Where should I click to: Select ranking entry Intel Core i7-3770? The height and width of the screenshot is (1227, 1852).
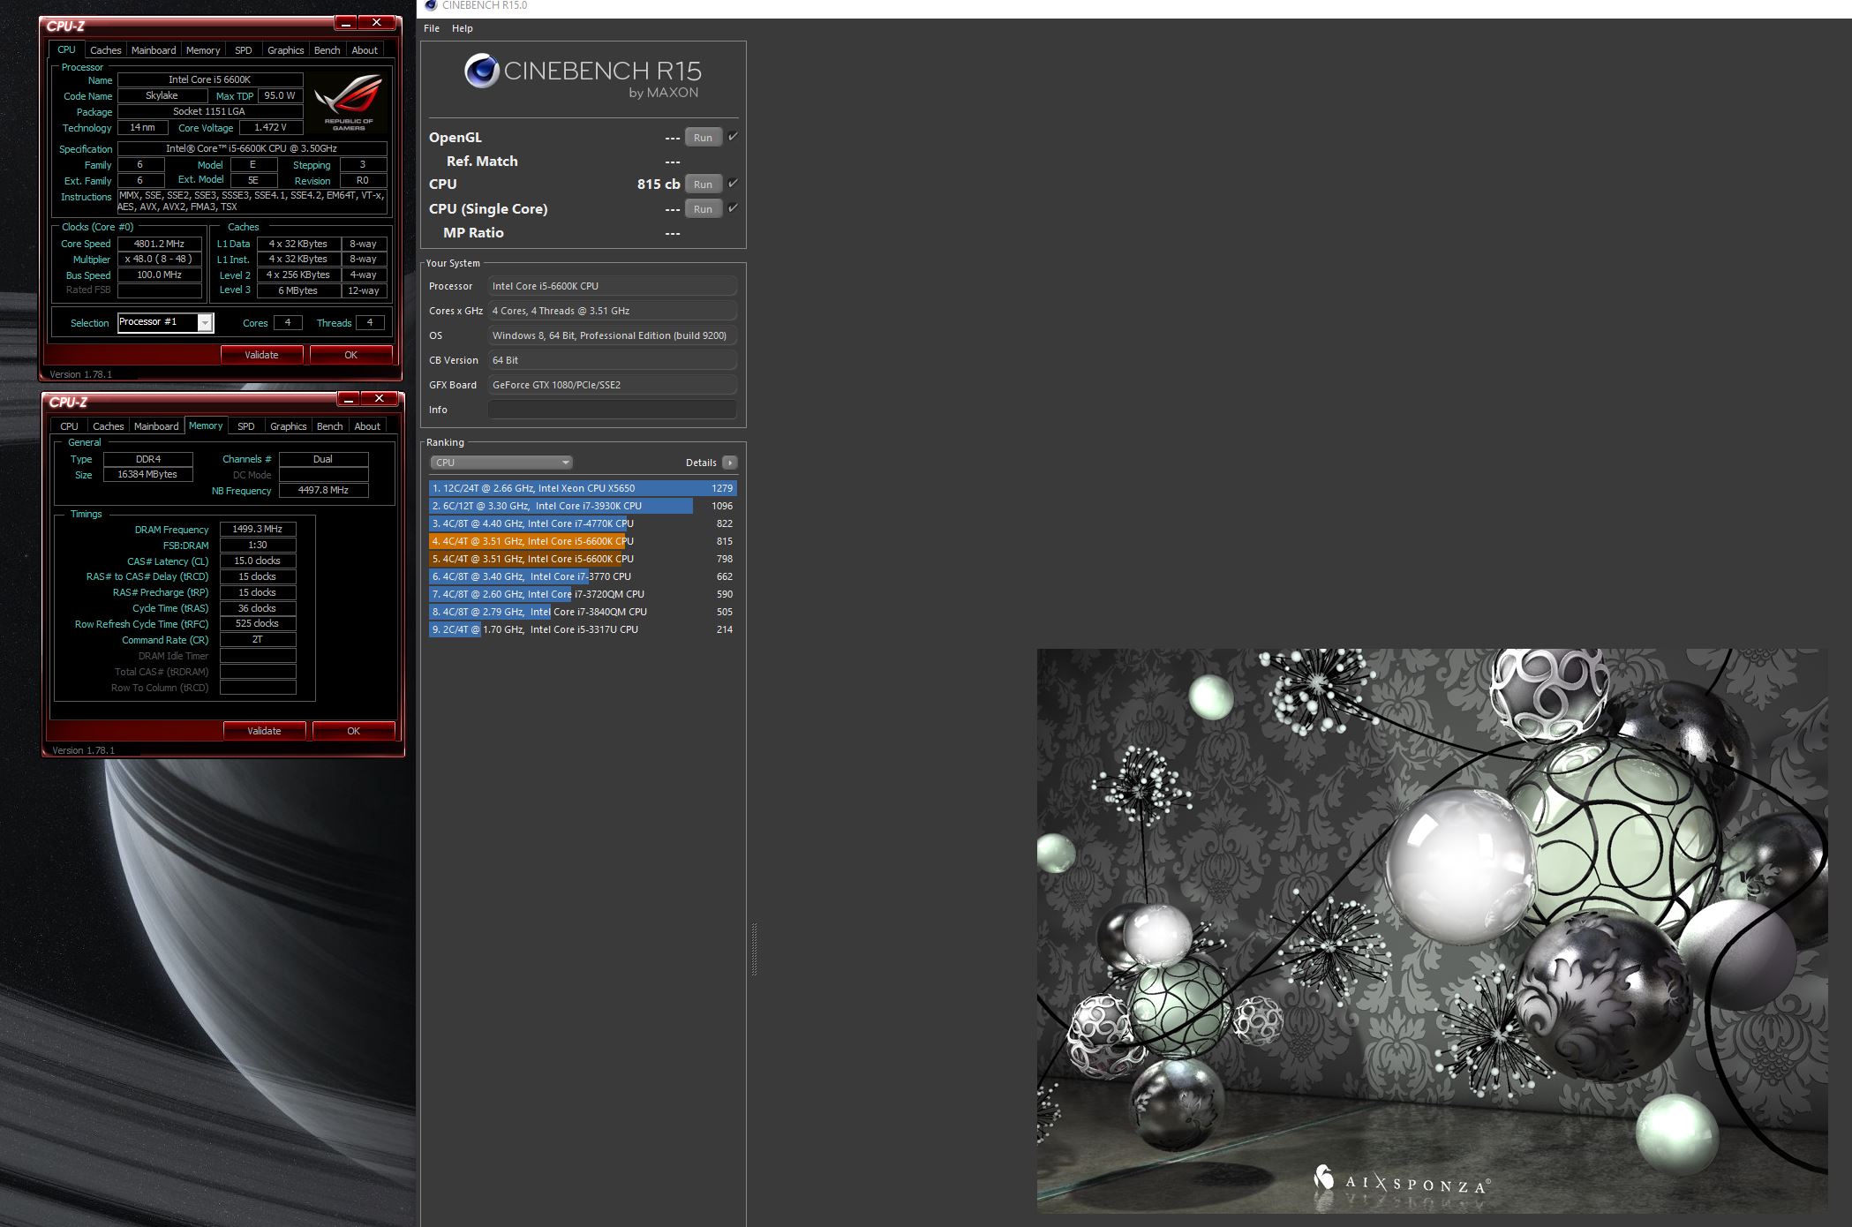tap(583, 576)
